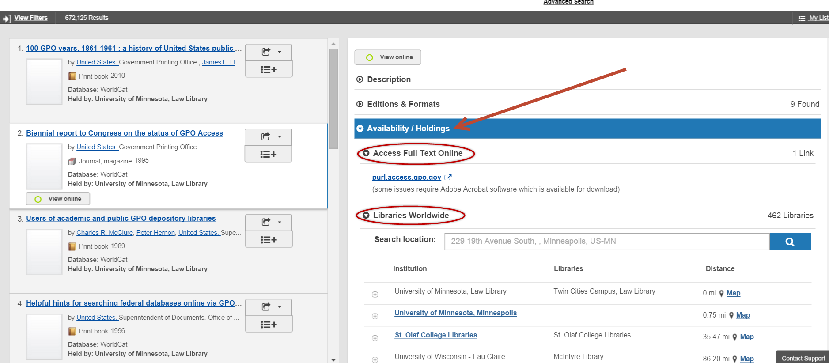This screenshot has height=363, width=829.
Task: Open My List icon in top bar
Action: point(802,19)
